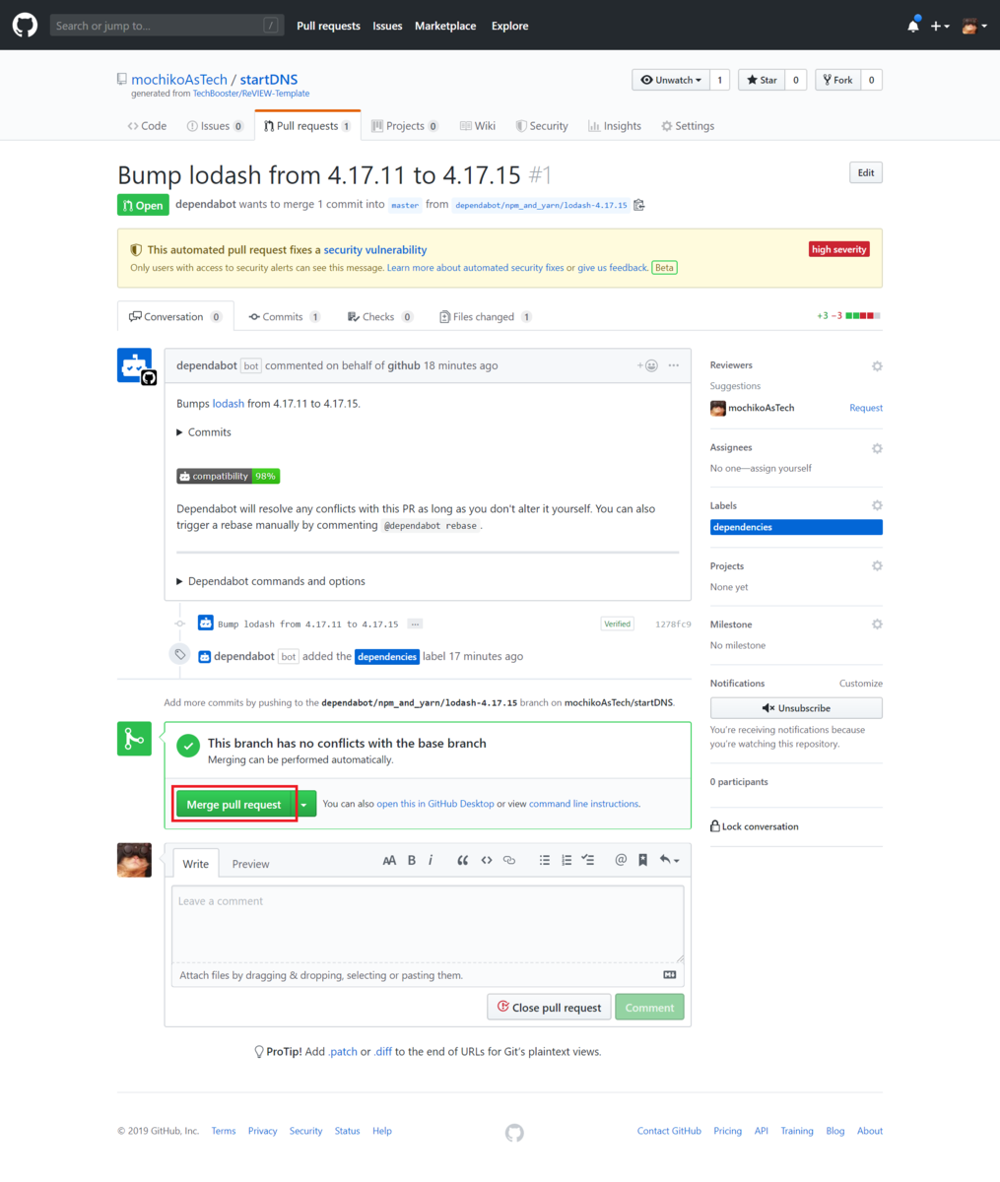Click the Close pull request button
The width and height of the screenshot is (1000, 1182).
(x=550, y=1008)
